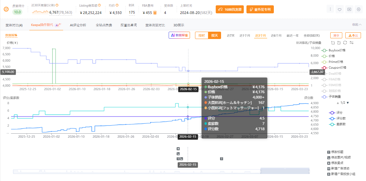Click the heart favorite icon
Image resolution: width=366 pixels, height=181 pixels.
[340, 9]
